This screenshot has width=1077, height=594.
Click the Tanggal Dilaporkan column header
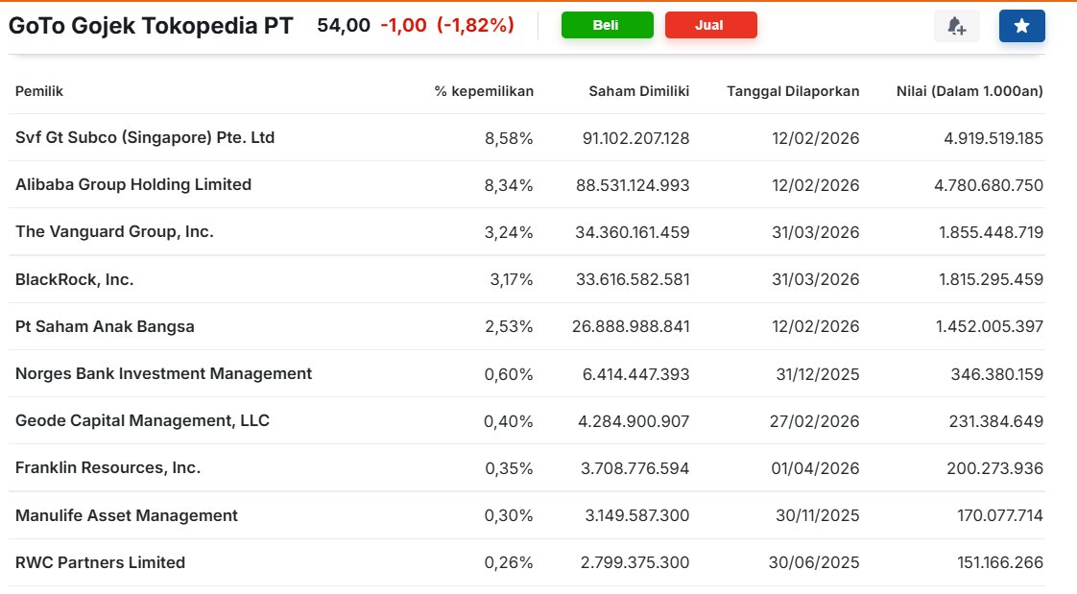click(793, 91)
